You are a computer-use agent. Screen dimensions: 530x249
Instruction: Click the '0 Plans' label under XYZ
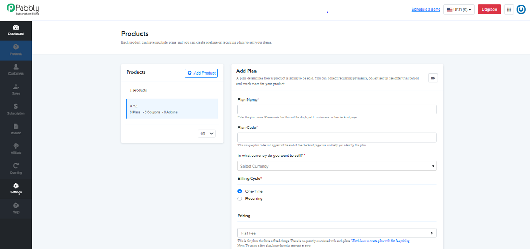coord(135,112)
